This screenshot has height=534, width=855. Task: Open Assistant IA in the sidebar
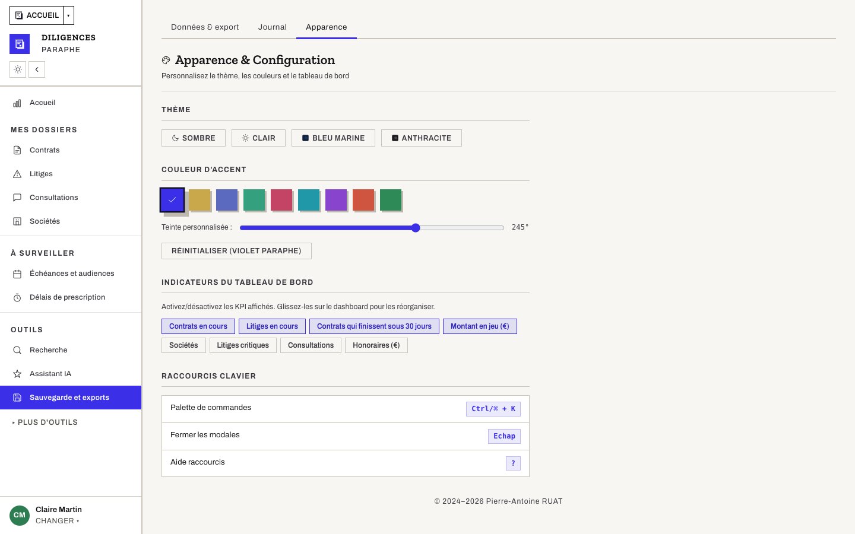(x=71, y=374)
